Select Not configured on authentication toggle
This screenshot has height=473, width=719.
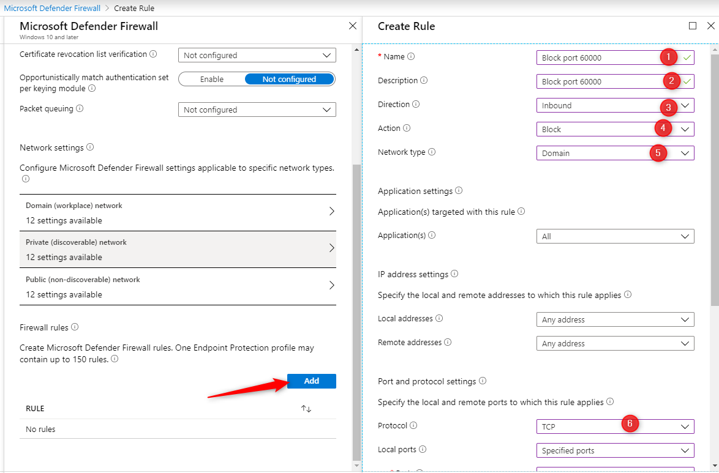[289, 80]
